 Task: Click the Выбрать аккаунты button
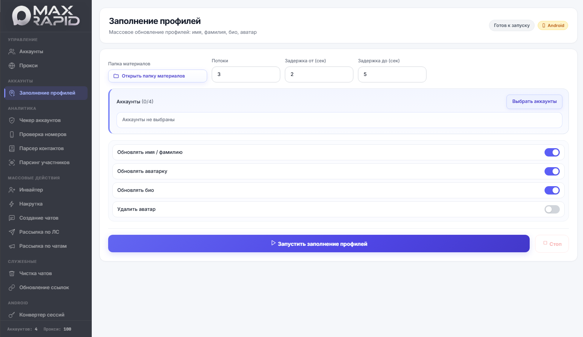(534, 101)
